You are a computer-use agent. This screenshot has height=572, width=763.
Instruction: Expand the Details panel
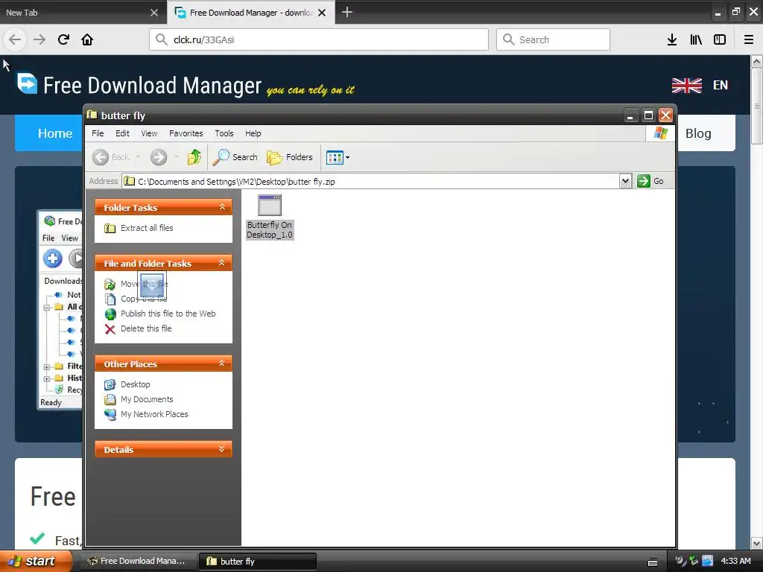click(x=222, y=449)
